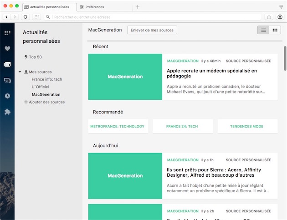Click Ajouter des sources
287x220 pixels.
coord(45,102)
